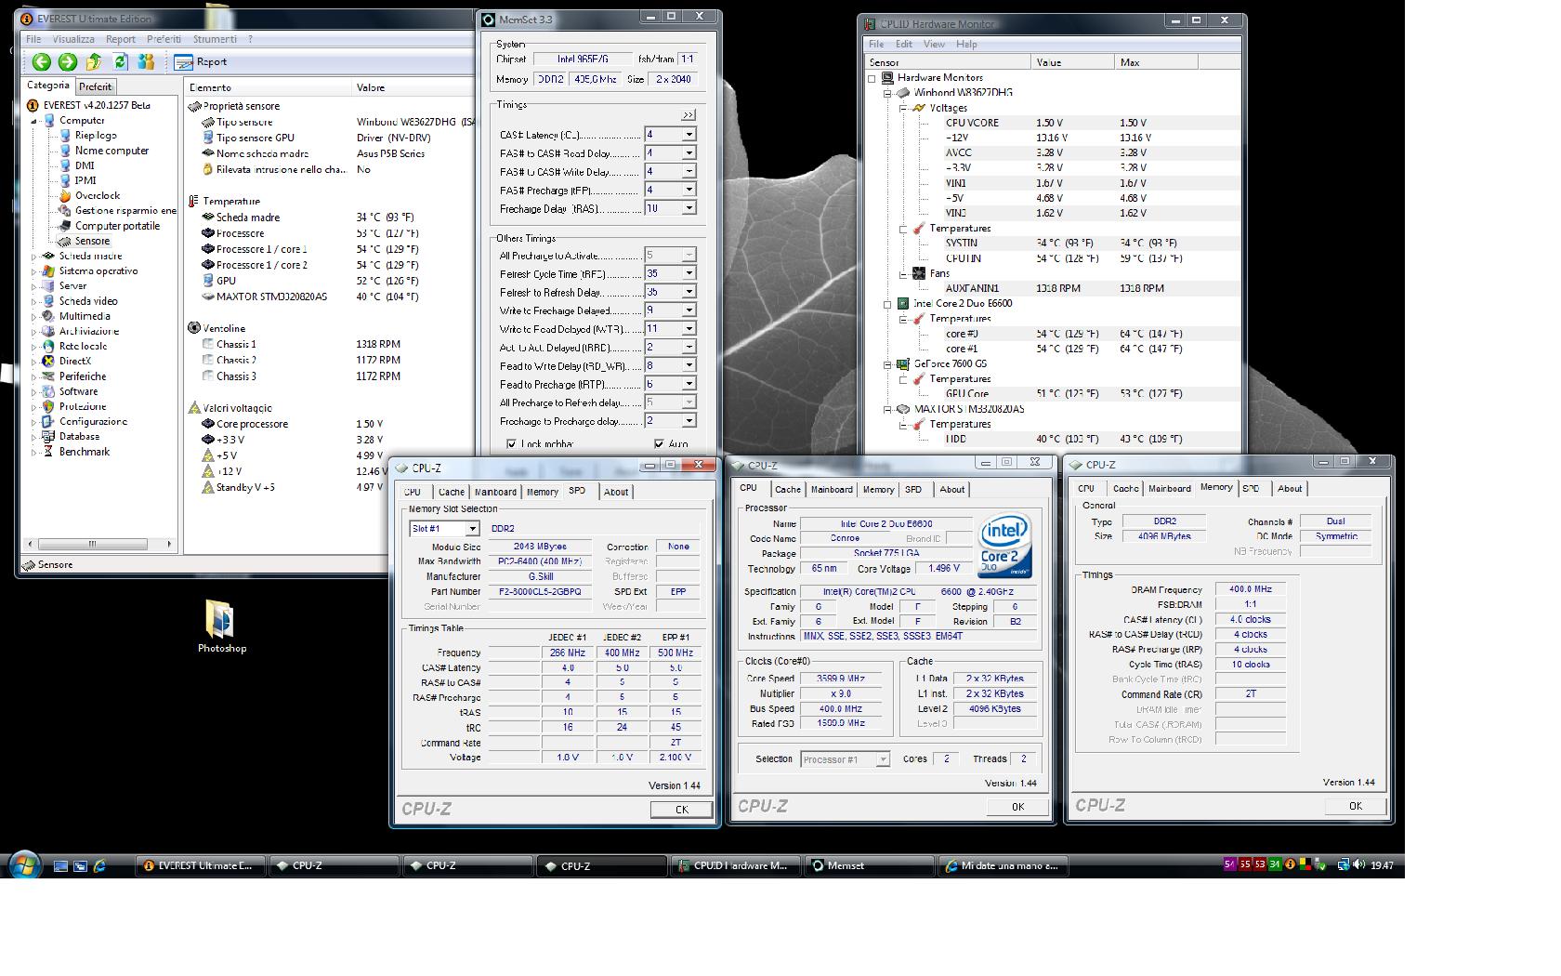The height and width of the screenshot is (976, 1561).
Task: Select Multimedia item in EVEREST tree
Action: click(x=77, y=316)
